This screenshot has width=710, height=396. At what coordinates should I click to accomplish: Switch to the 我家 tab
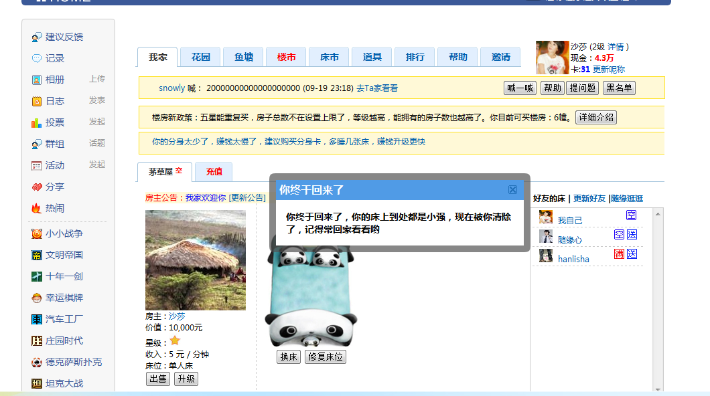[x=157, y=57]
